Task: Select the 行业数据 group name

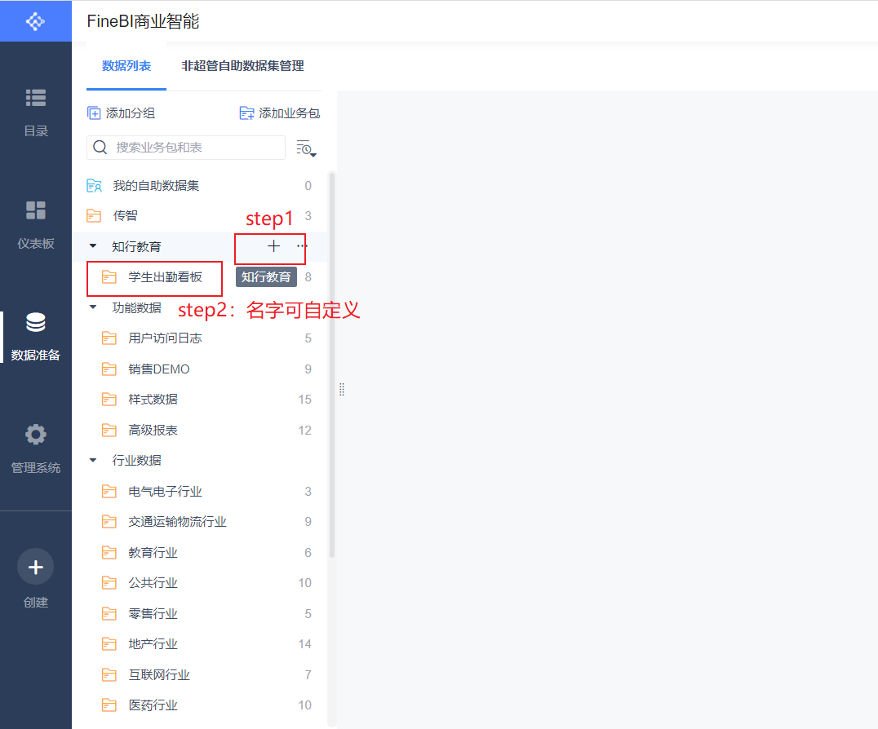Action: 136,461
